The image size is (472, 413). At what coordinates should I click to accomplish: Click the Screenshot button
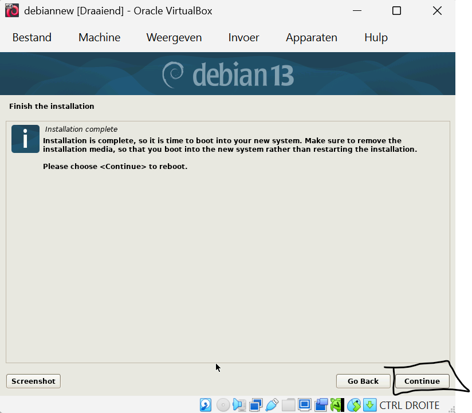tap(33, 381)
